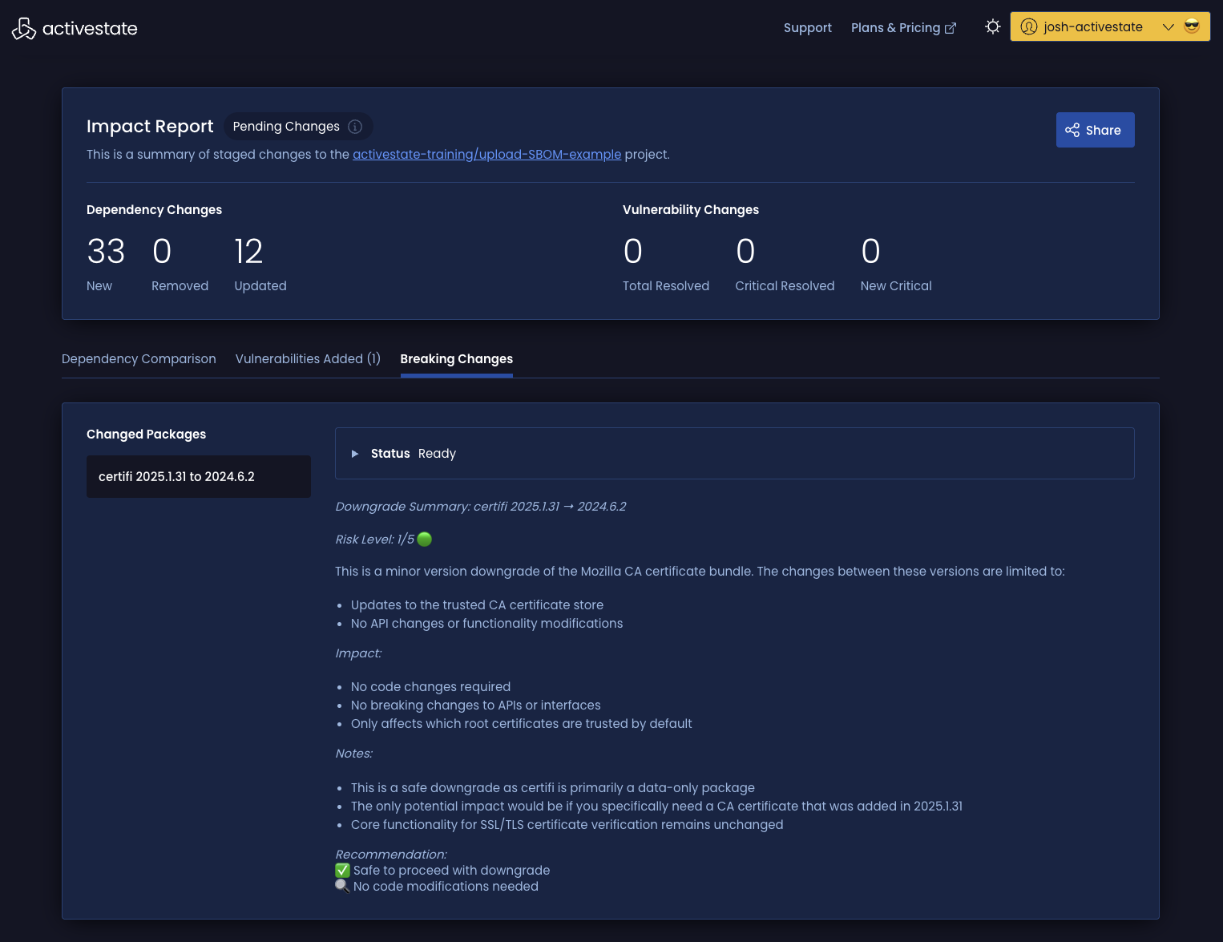Select the Breaking Changes tab
Screen dimensions: 1223x942
[x=456, y=359]
